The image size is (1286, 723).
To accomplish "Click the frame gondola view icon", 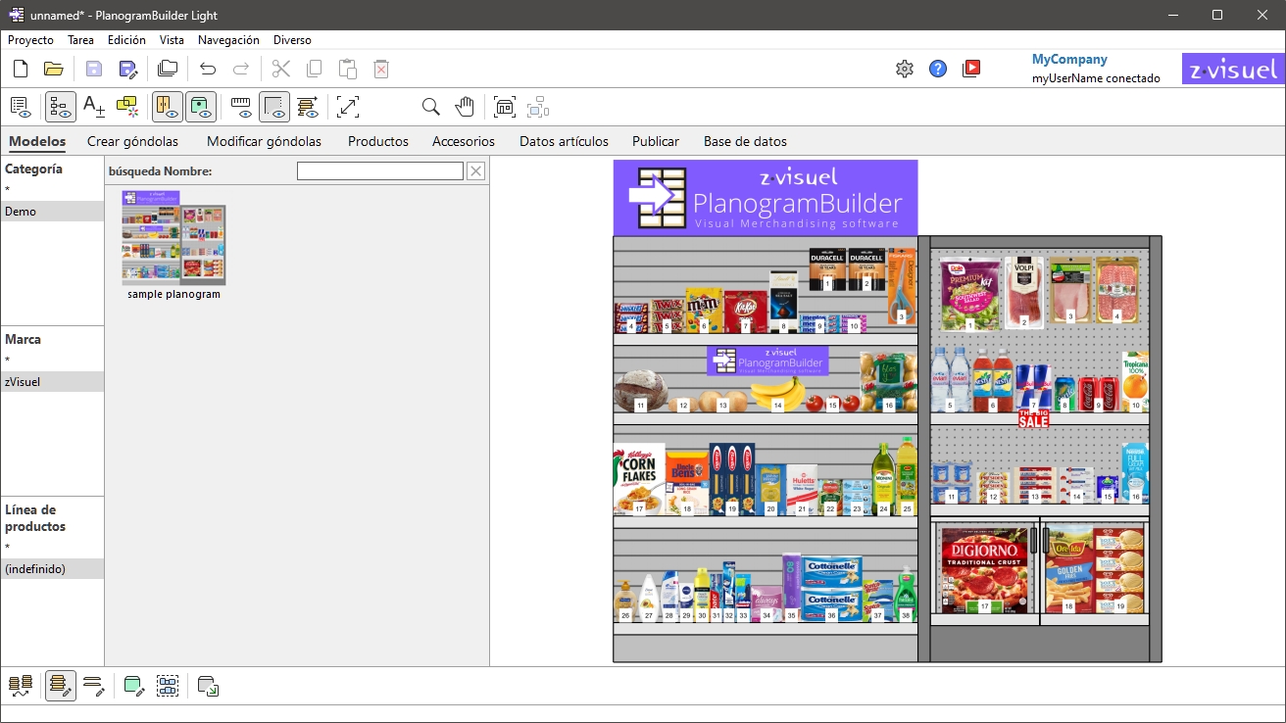I will [x=504, y=107].
